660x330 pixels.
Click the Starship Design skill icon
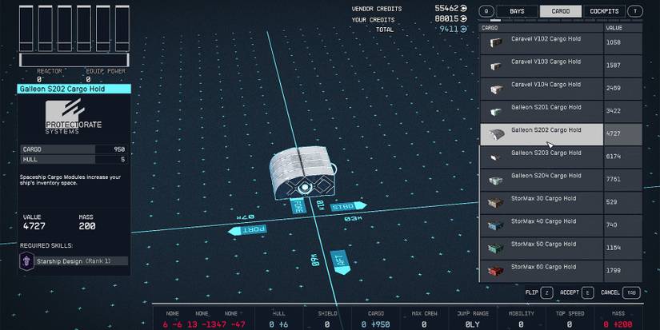28,260
